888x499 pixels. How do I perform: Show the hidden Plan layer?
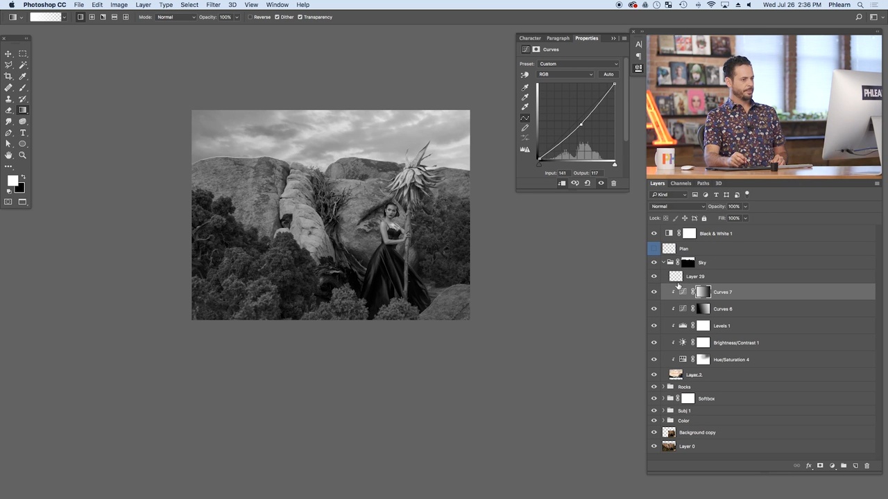654,248
